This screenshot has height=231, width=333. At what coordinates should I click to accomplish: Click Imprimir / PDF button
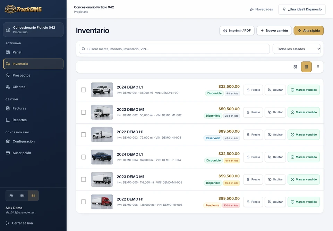237,30
